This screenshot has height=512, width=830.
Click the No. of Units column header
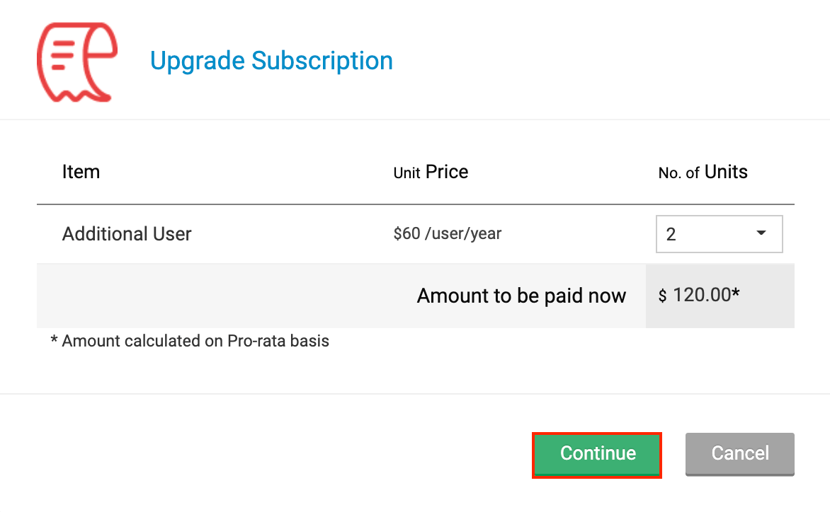703,172
